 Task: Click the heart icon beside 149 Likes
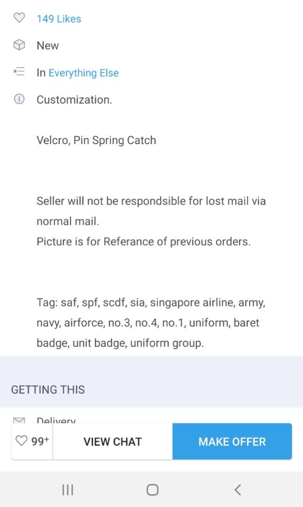[19, 18]
